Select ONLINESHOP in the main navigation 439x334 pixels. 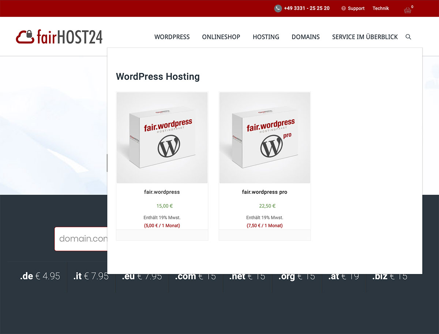pos(221,37)
